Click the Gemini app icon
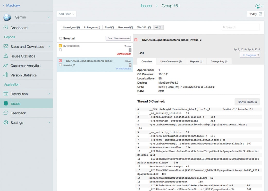Image resolution: width=268 pixels, height=191 pixels. pos(7,17)
